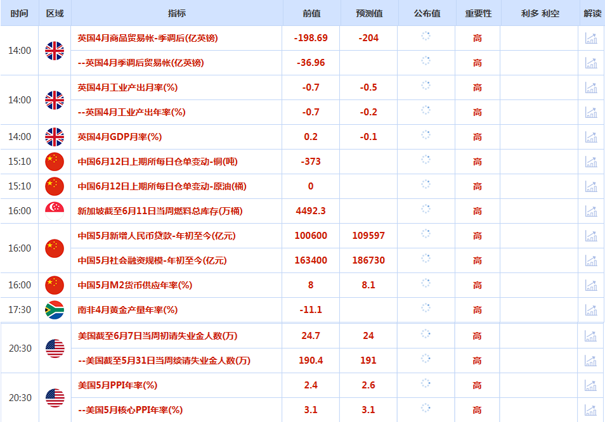Click China flag beside 新增人民币贷款 rows
Viewport: 605px width, 422px height.
point(55,248)
